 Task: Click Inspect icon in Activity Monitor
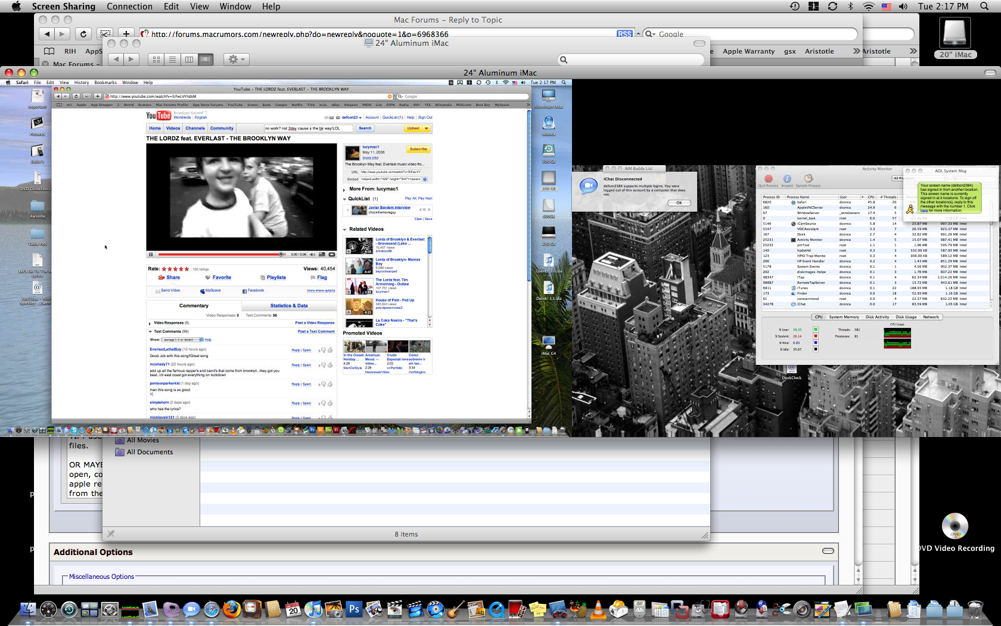click(787, 178)
